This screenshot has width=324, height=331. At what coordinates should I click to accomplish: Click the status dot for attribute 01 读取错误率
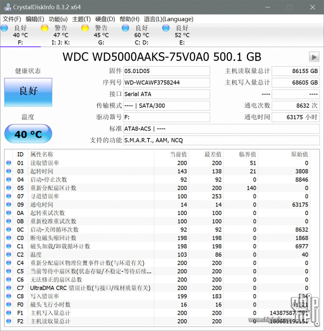coord(9,163)
